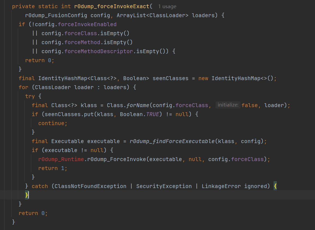Open the "1 usage" hint link

[167, 7]
